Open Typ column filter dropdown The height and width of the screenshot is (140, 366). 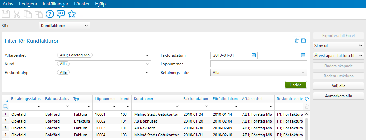[x=89, y=106]
